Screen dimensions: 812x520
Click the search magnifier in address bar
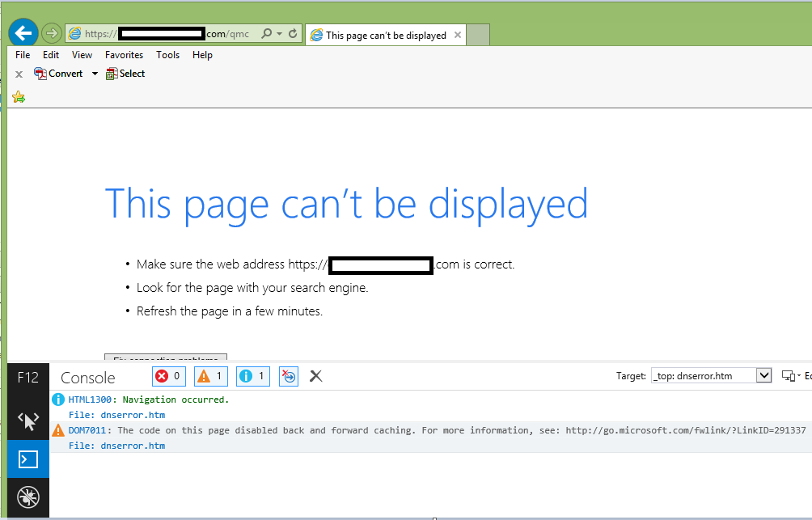(x=266, y=34)
